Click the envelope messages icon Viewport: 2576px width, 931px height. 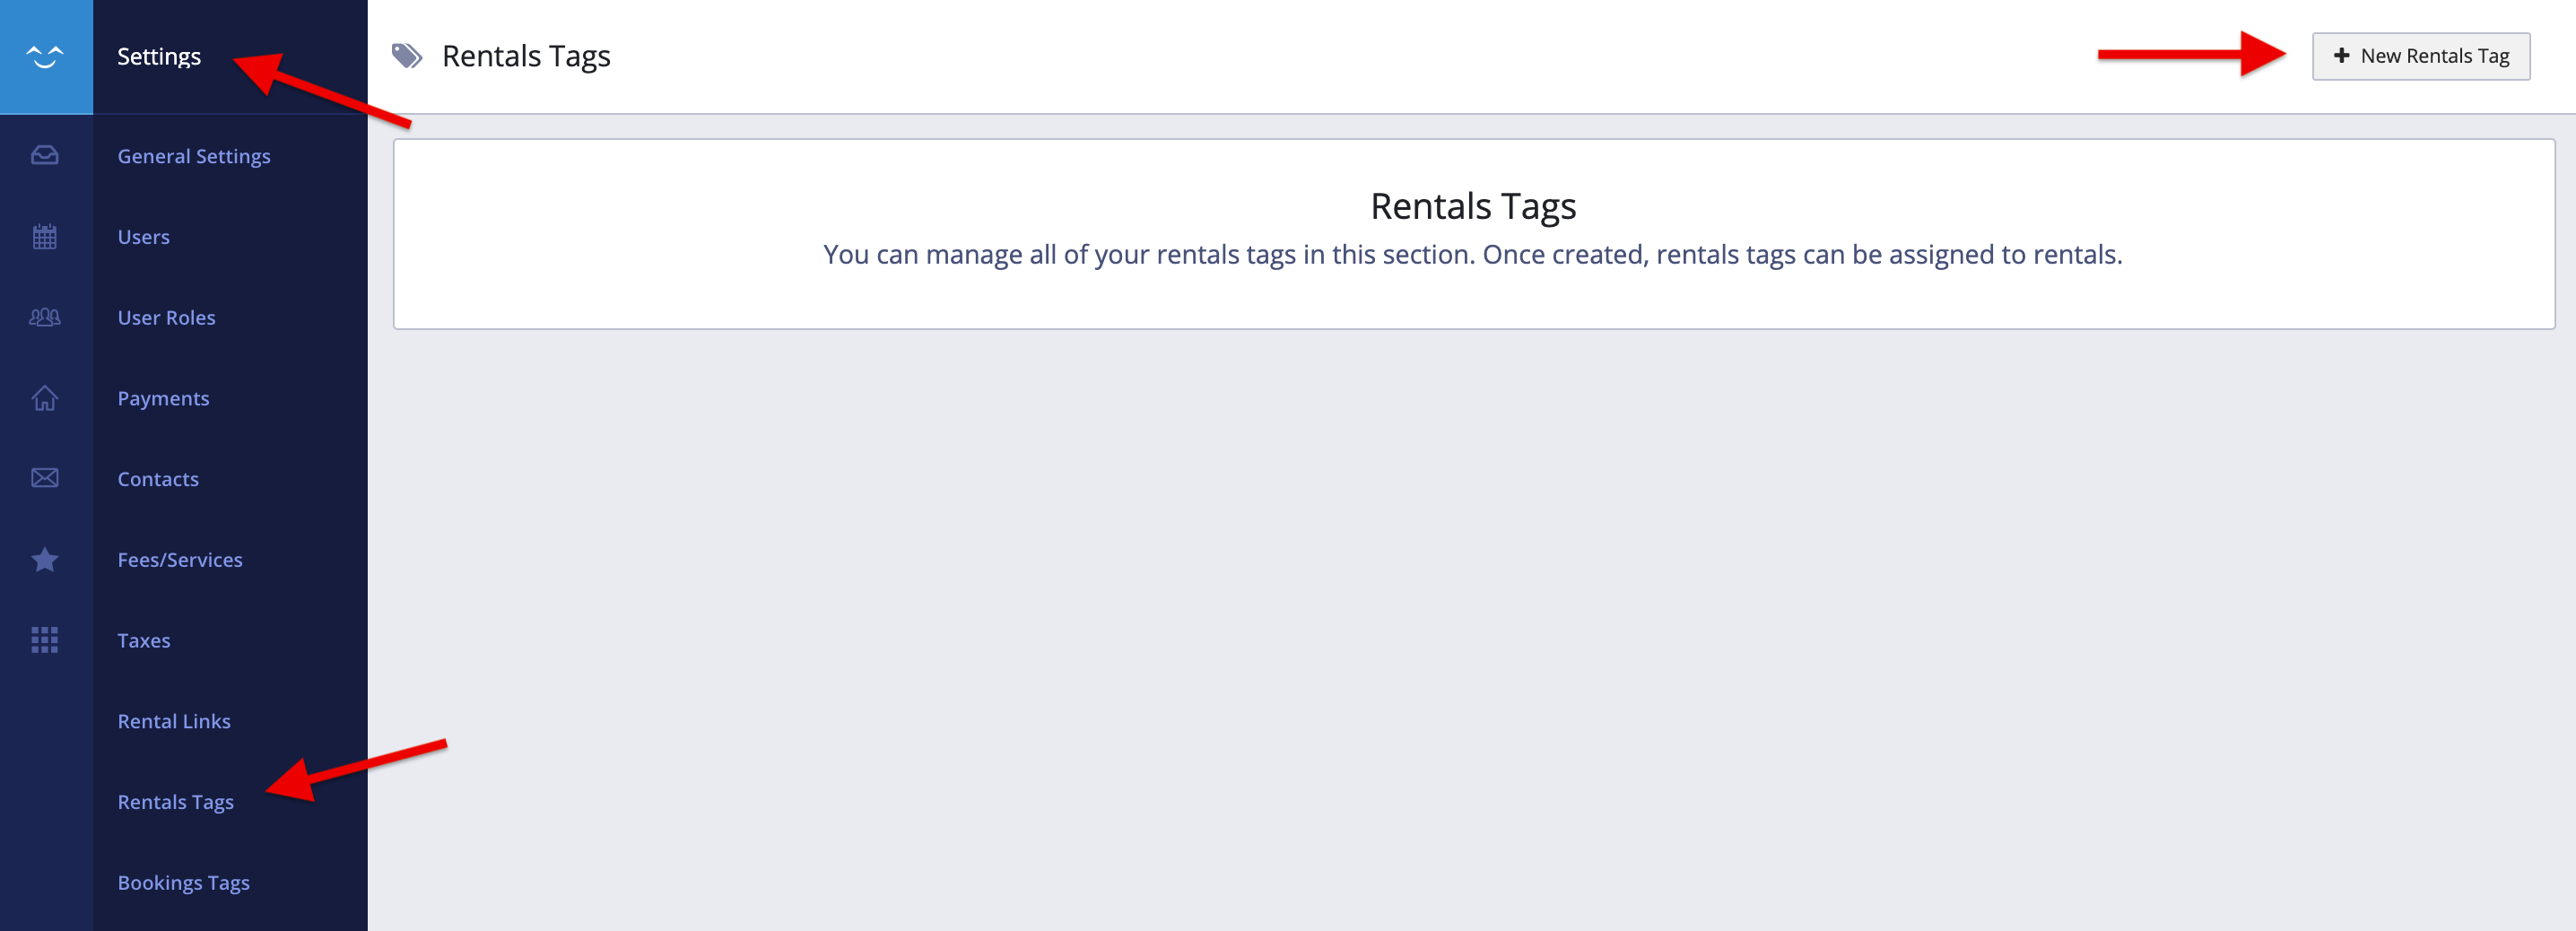pos(45,478)
